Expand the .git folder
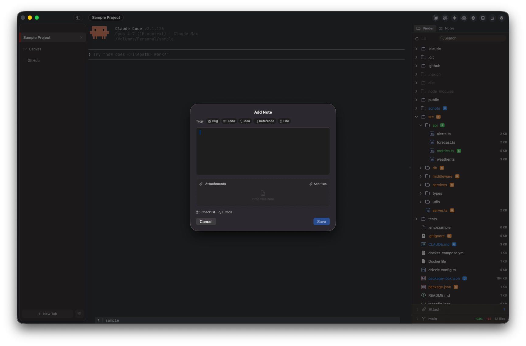Screen dimensions: 526x346 [x=416, y=57]
